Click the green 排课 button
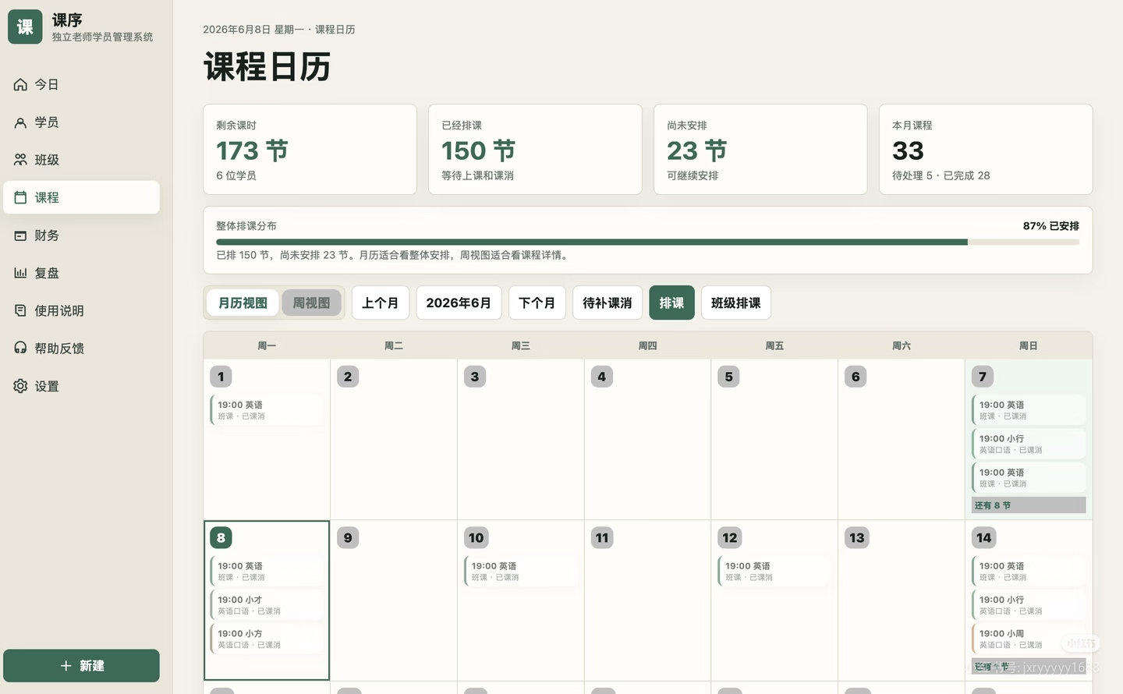 coord(671,303)
